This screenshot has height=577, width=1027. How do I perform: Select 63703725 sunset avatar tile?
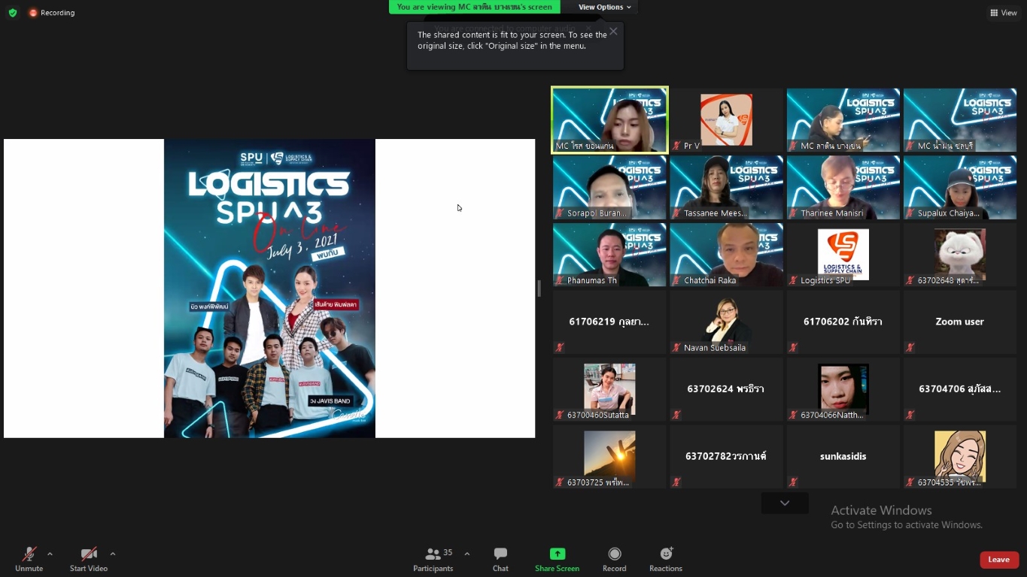(x=609, y=457)
